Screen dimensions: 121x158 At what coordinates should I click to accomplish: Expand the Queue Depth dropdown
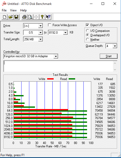pos(115,46)
